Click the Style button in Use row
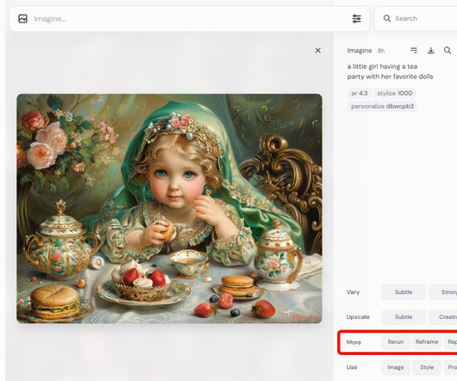The image size is (457, 381). click(427, 367)
